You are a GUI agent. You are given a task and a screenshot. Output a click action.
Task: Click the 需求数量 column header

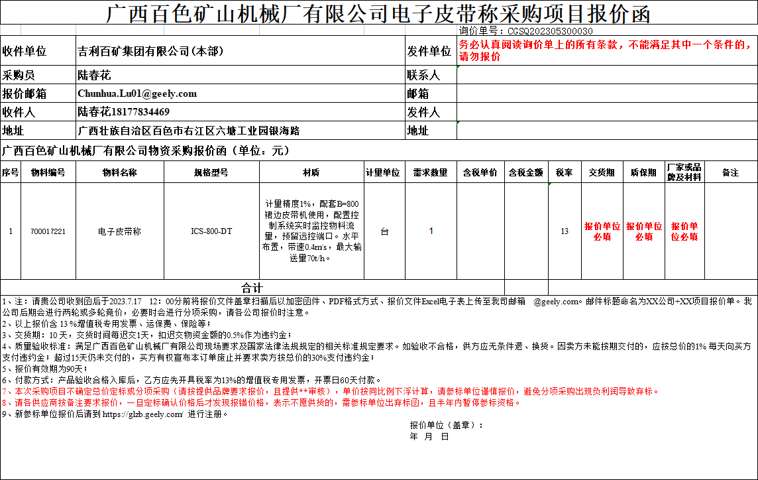click(x=430, y=172)
